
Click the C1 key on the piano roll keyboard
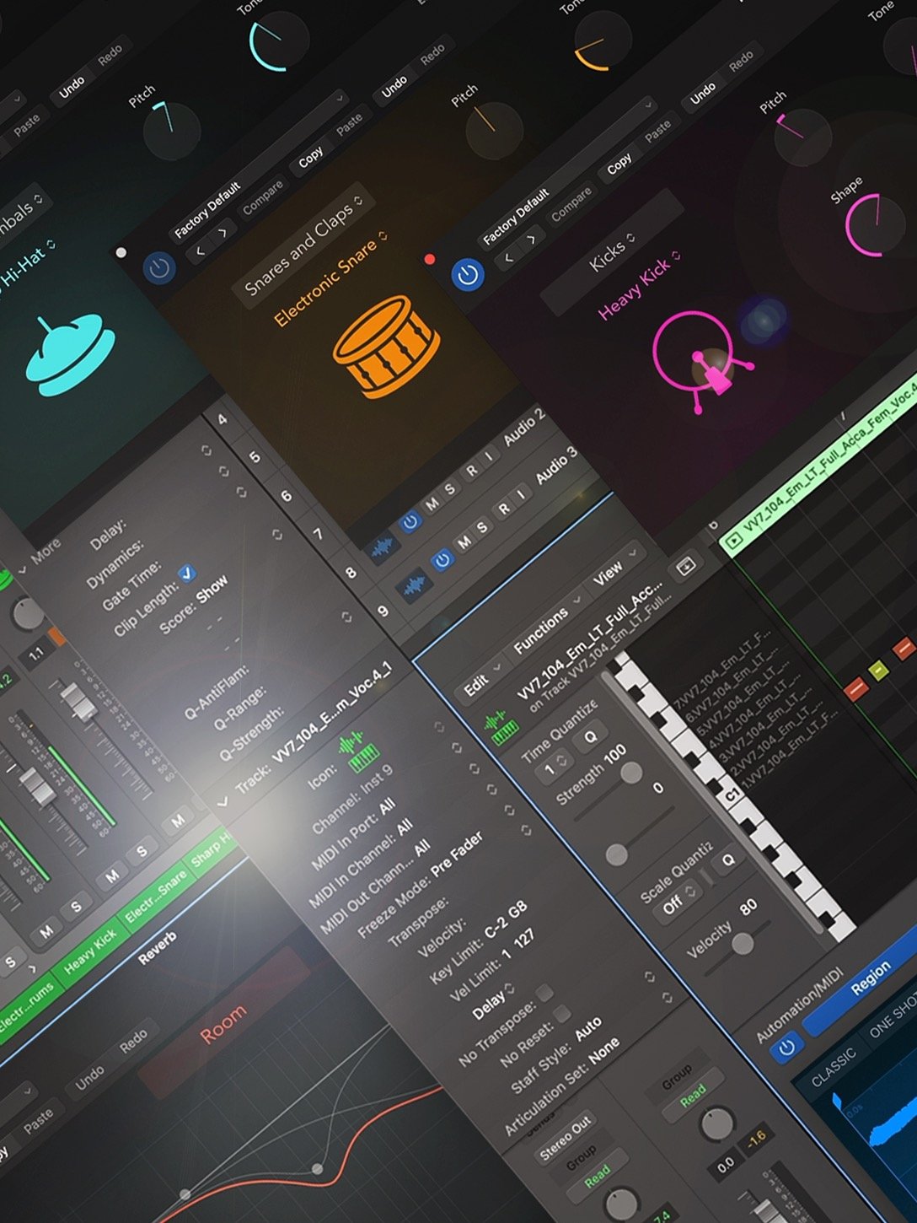732,793
